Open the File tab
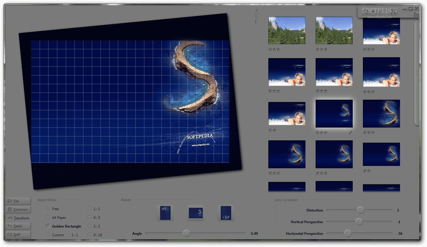Image resolution: width=427 pixels, height=247 pixels. (18, 201)
